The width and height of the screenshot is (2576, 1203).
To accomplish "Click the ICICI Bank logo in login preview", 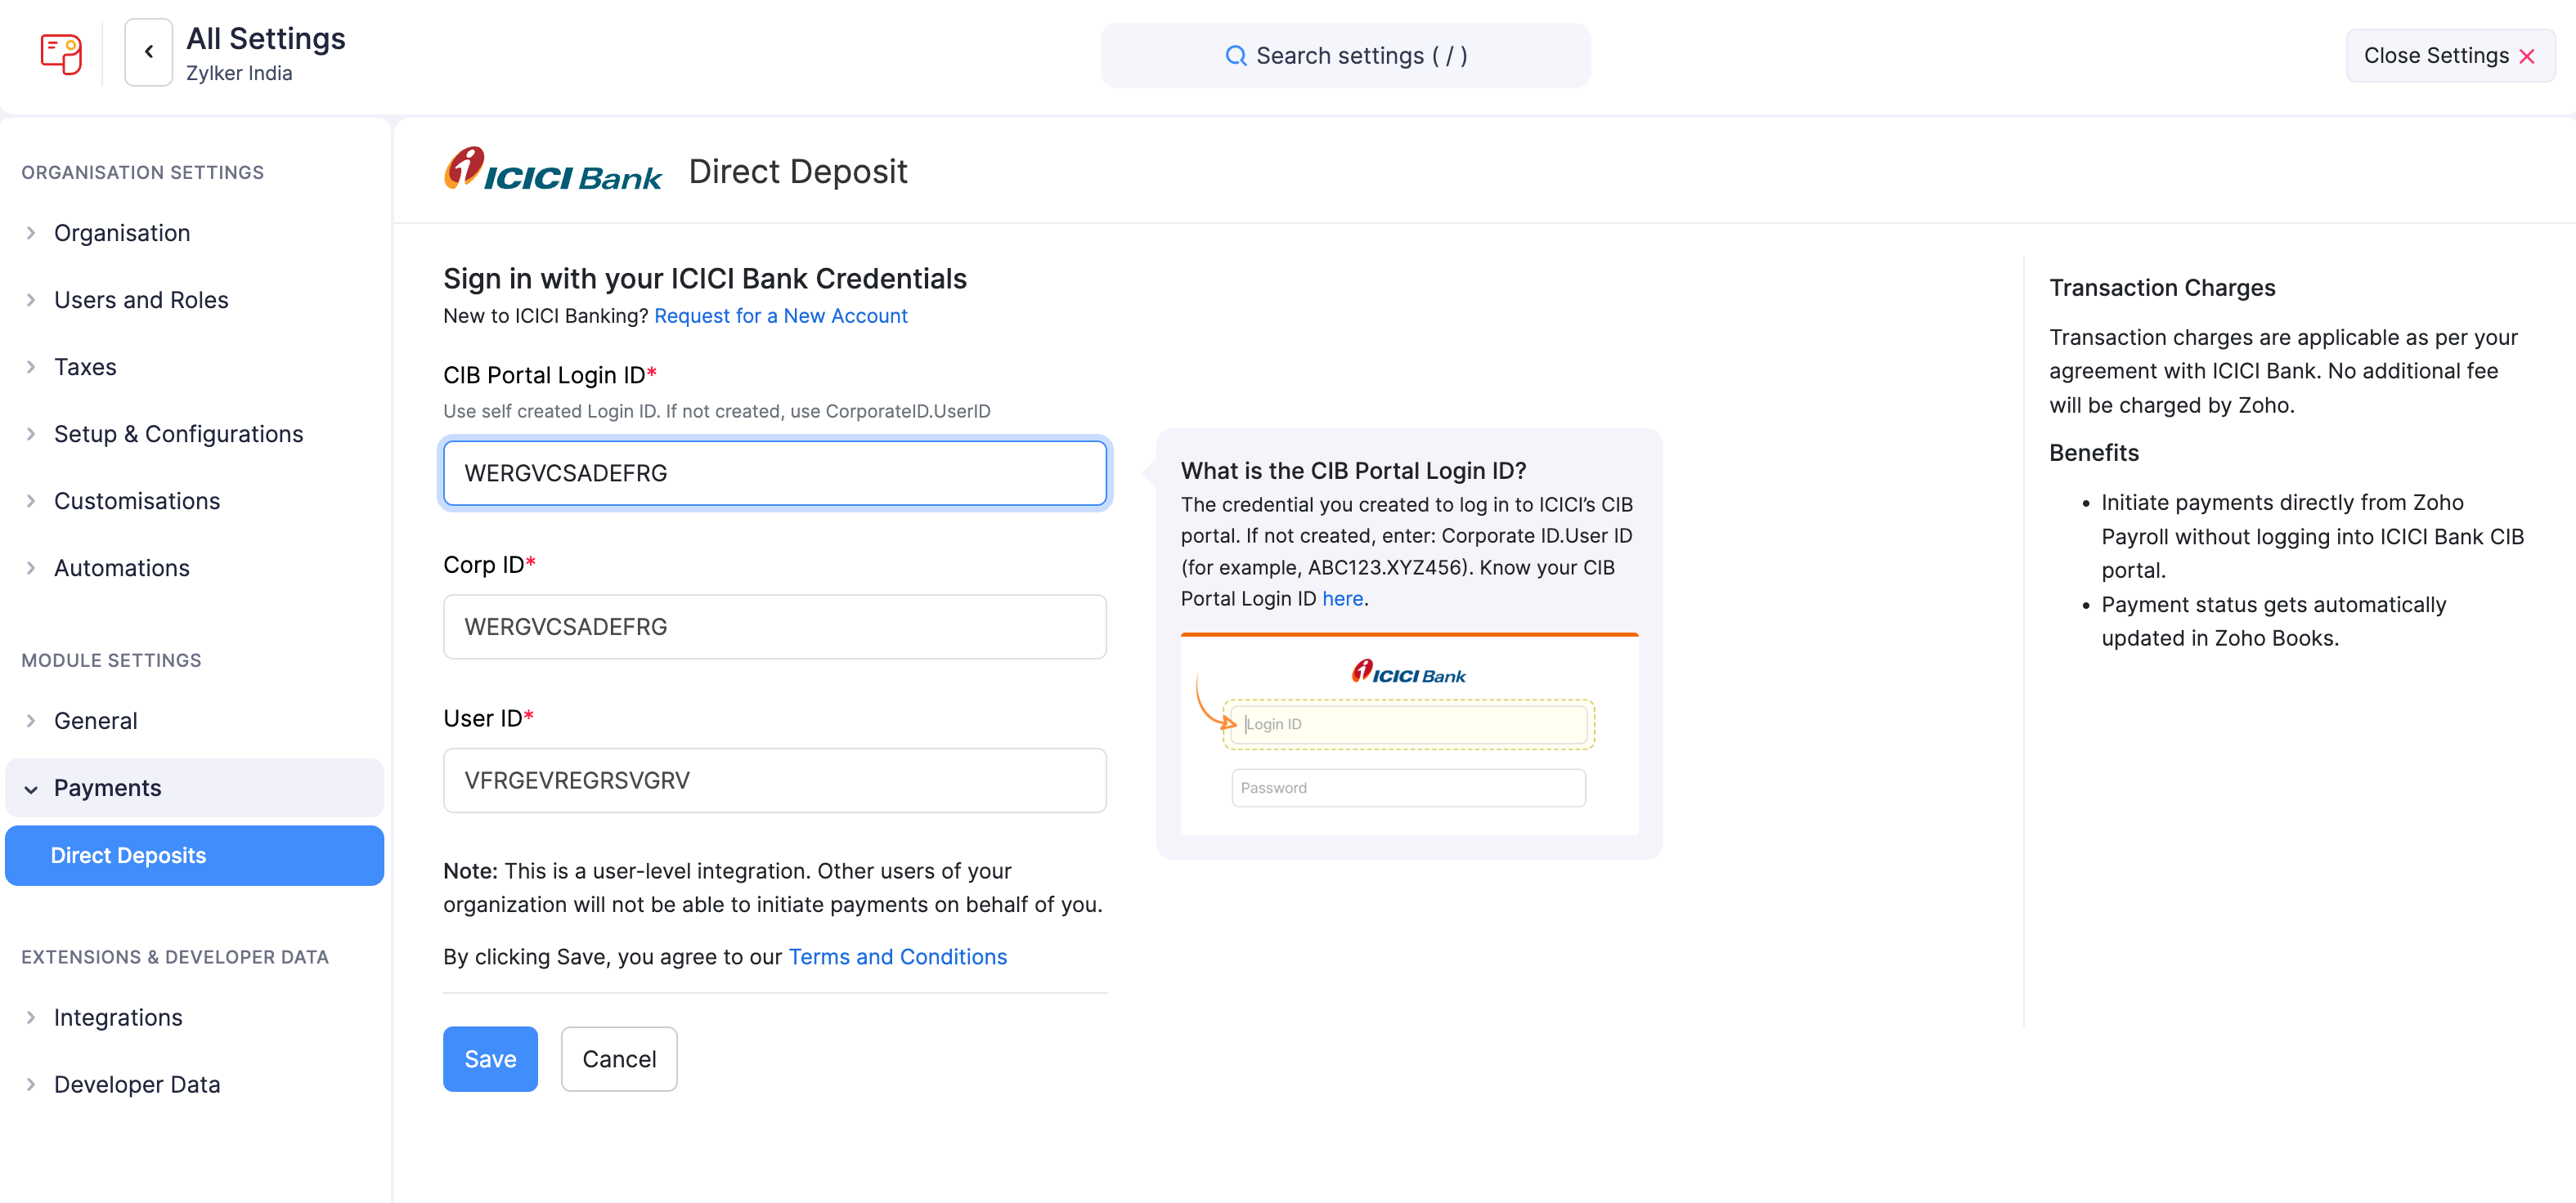I will (1408, 673).
